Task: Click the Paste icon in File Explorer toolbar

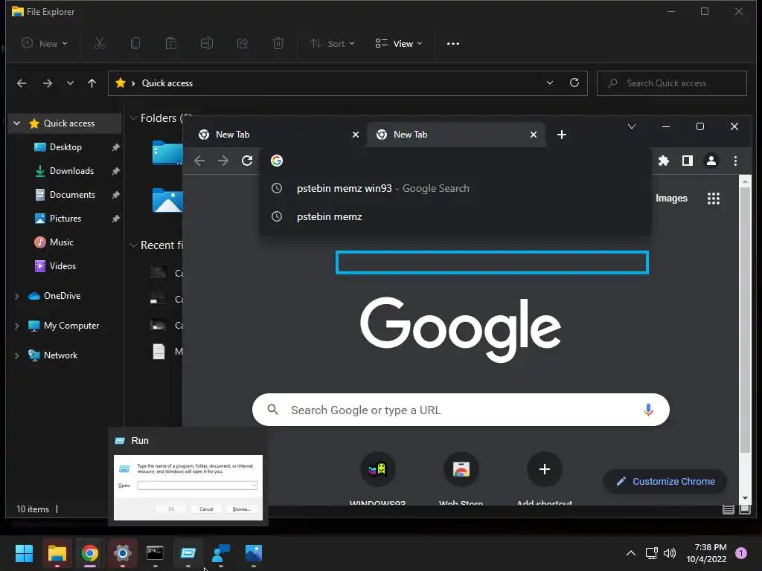Action: (171, 44)
